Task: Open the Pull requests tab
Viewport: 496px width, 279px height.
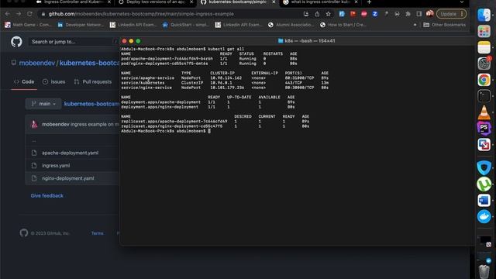Action: tap(93, 81)
